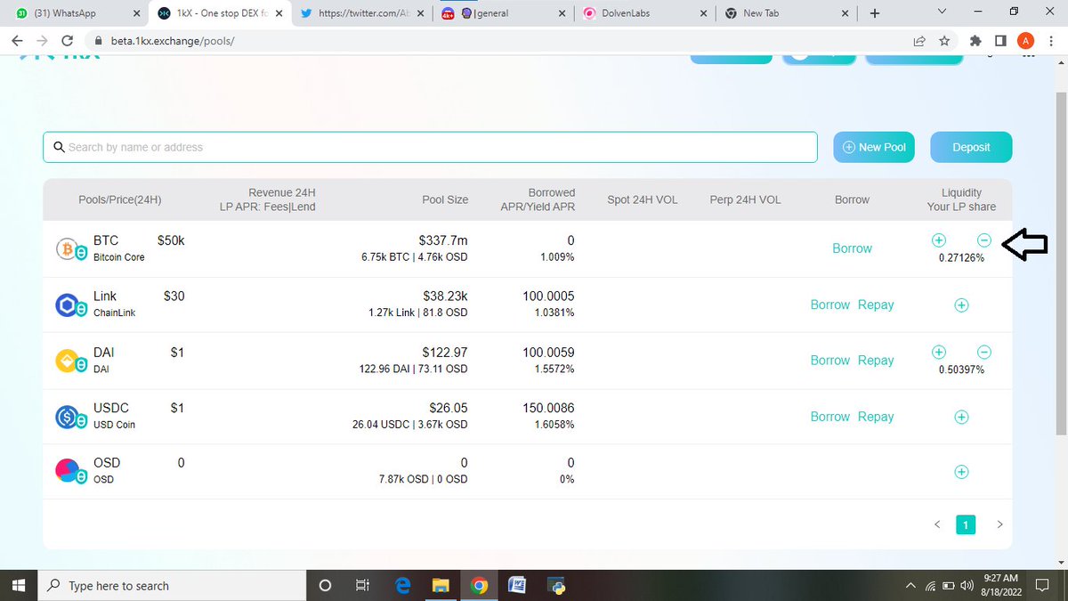Click the OSD token icon
This screenshot has height=601, width=1068.
point(69,472)
